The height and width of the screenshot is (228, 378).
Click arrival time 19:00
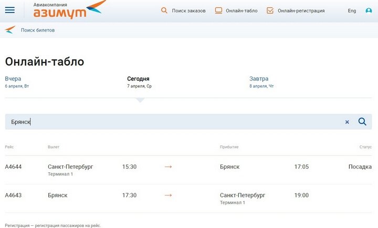301,195
